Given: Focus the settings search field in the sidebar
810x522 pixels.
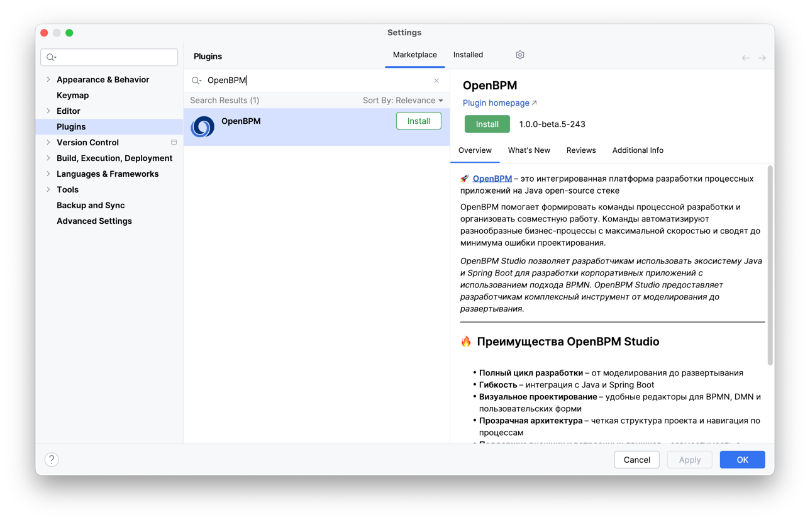Looking at the screenshot, I should [109, 57].
